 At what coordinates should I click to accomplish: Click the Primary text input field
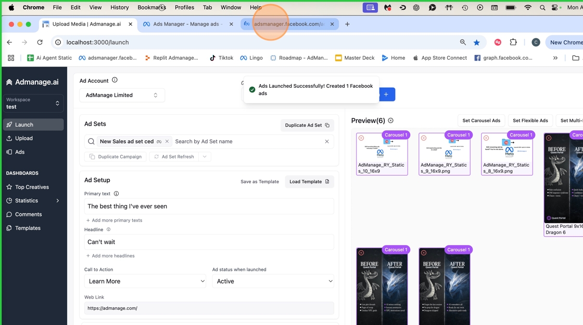click(x=209, y=206)
